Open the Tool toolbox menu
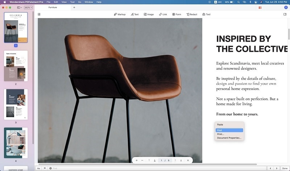The height and width of the screenshot is (171, 290). pyautogui.click(x=206, y=14)
